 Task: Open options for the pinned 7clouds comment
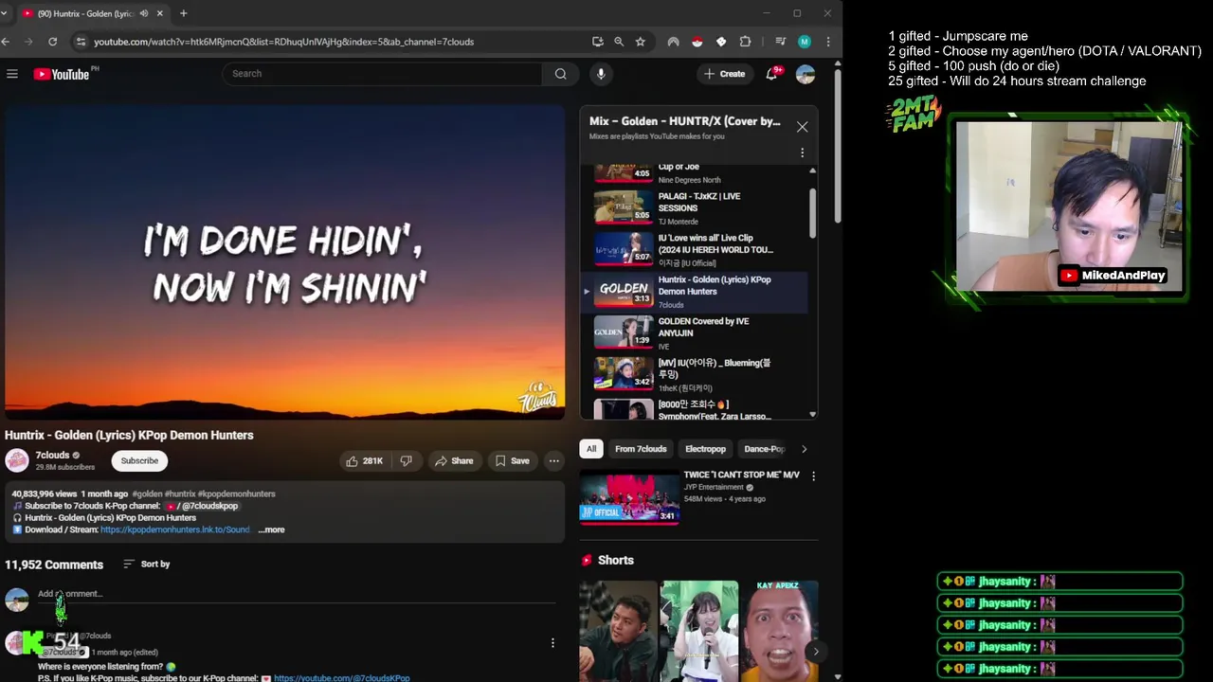pyautogui.click(x=552, y=643)
